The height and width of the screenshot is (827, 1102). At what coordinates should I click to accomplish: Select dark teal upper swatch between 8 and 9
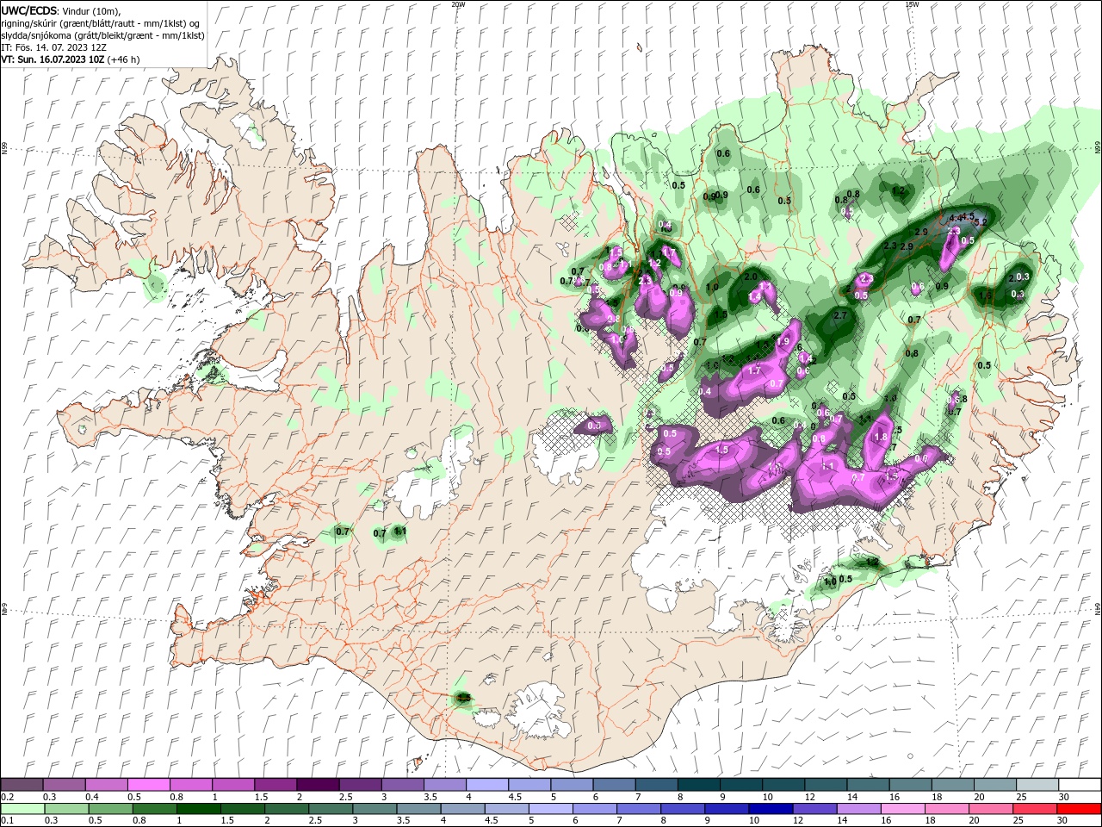(x=697, y=784)
